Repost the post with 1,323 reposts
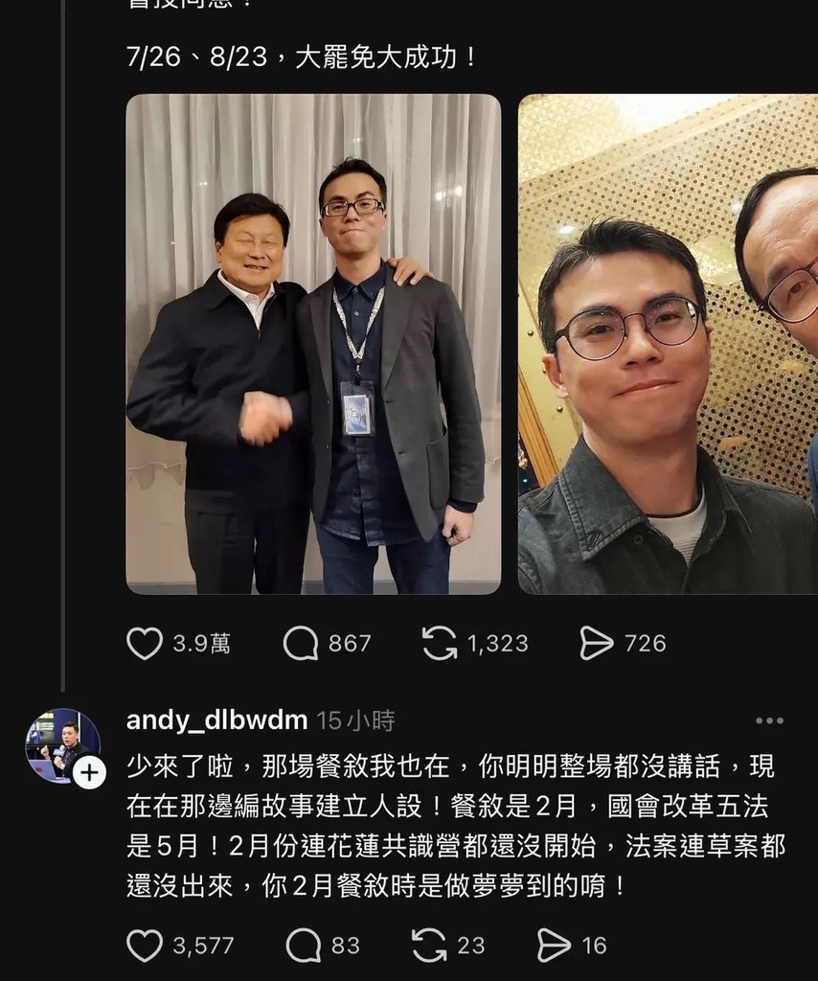This screenshot has width=818, height=981. pyautogui.click(x=440, y=643)
